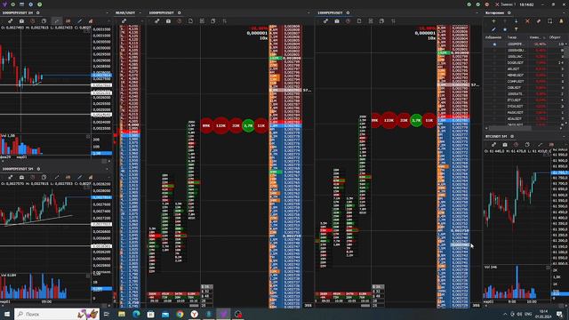569x320 pixels.
Task: Select lower-left 1000PEPEUSDT 5M tab
Action: pyautogui.click(x=18, y=169)
